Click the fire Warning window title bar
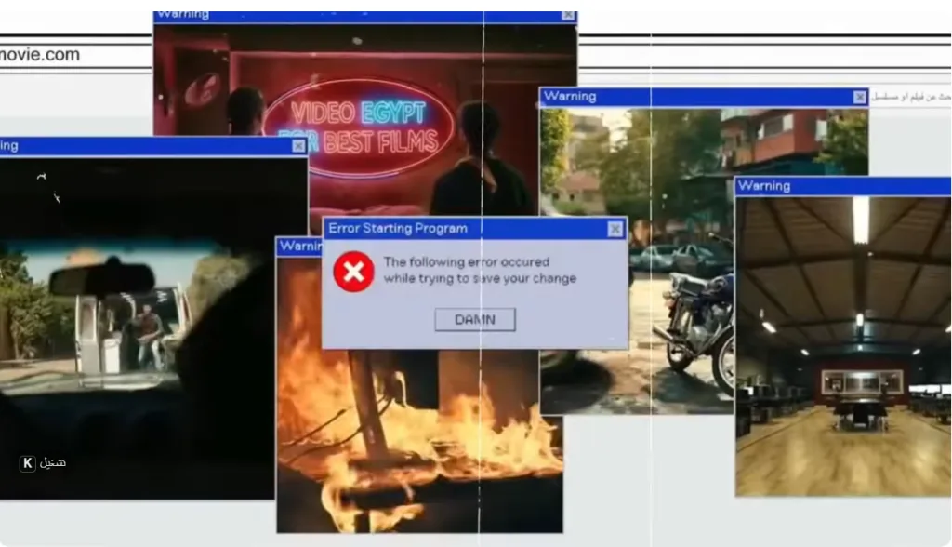Image resolution: width=952 pixels, height=547 pixels. coord(298,247)
